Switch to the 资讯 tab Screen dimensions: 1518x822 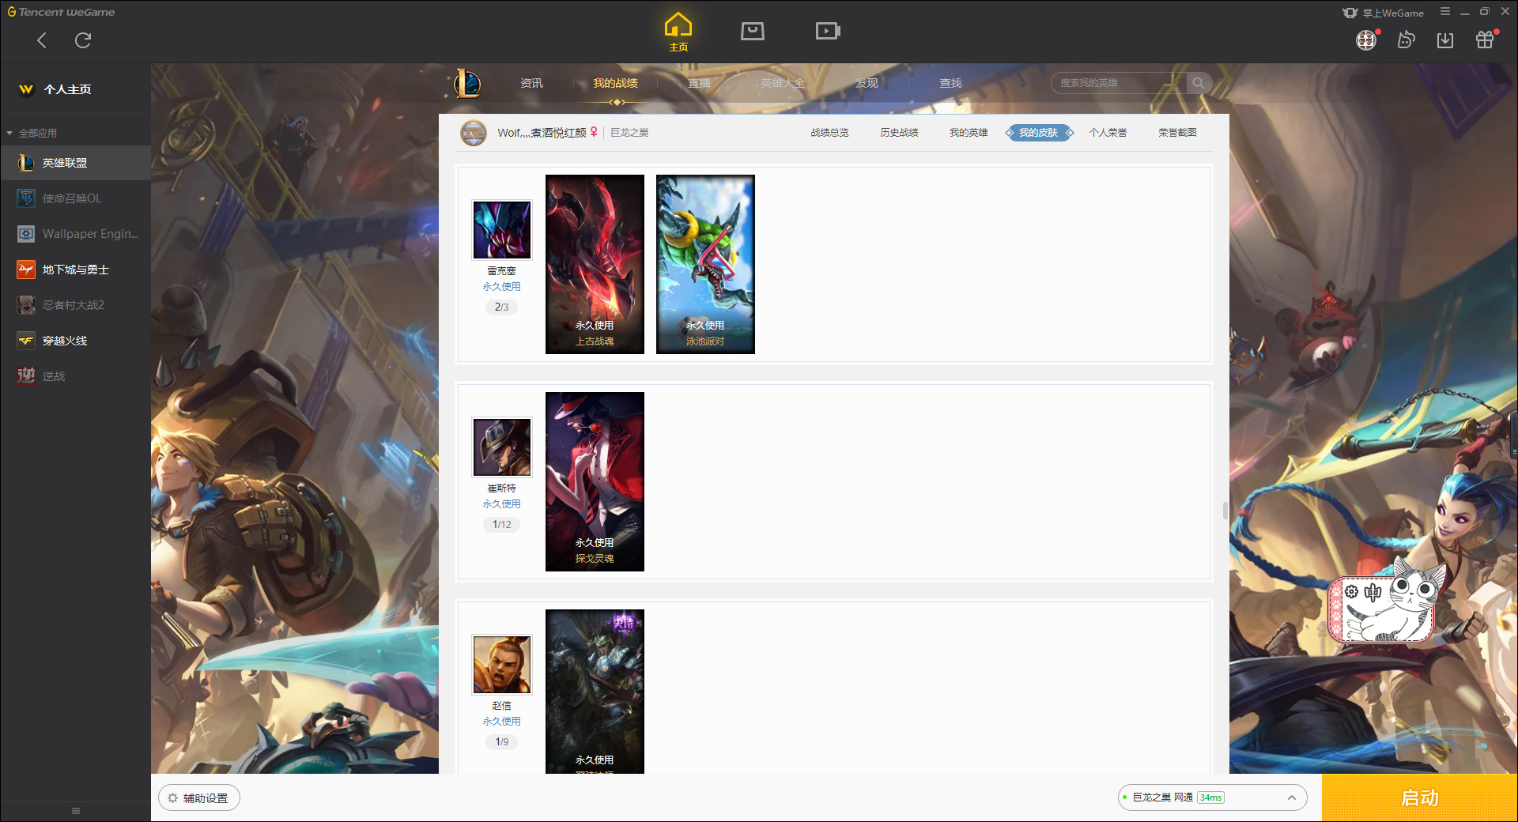tap(531, 83)
